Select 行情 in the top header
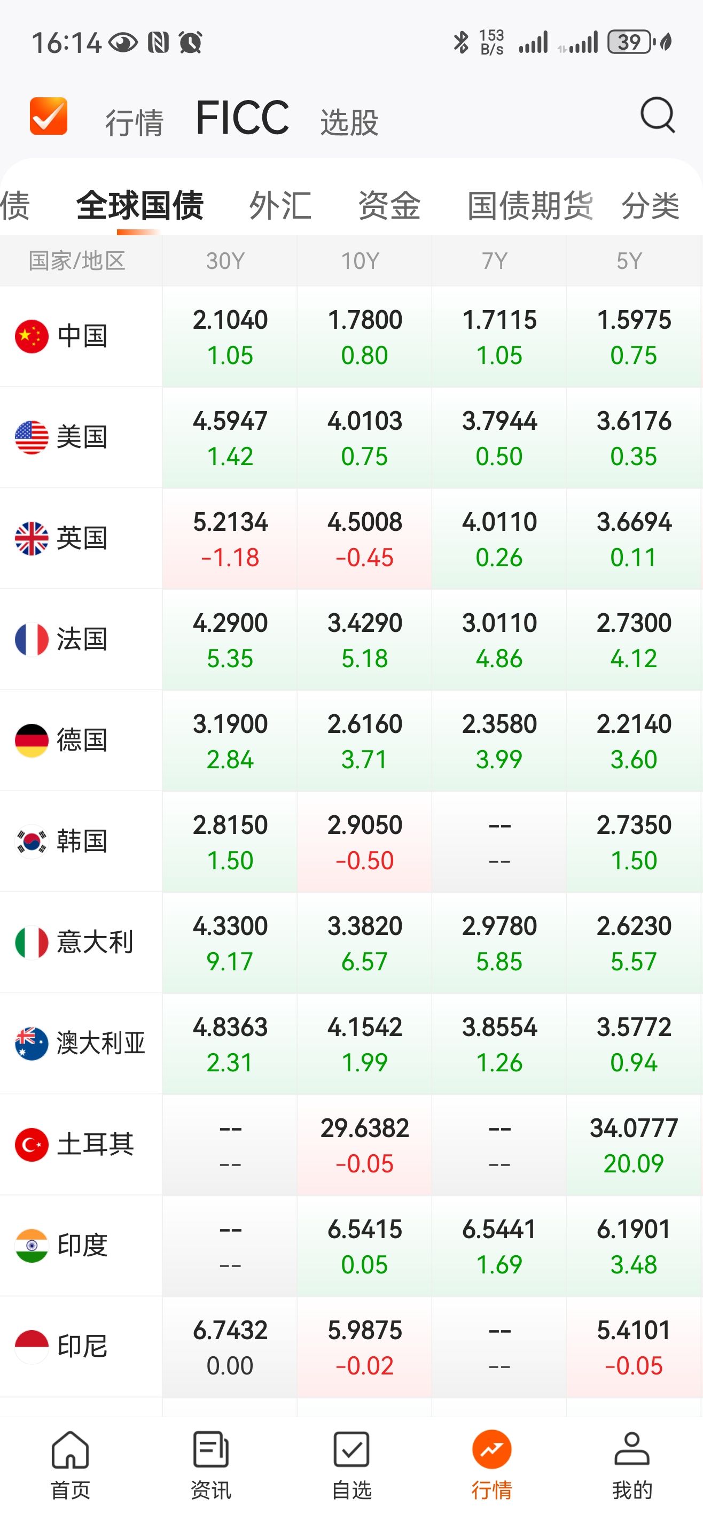The width and height of the screenshot is (703, 1514). [x=134, y=123]
